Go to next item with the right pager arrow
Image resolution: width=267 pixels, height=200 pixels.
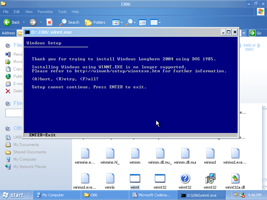[x=259, y=46]
